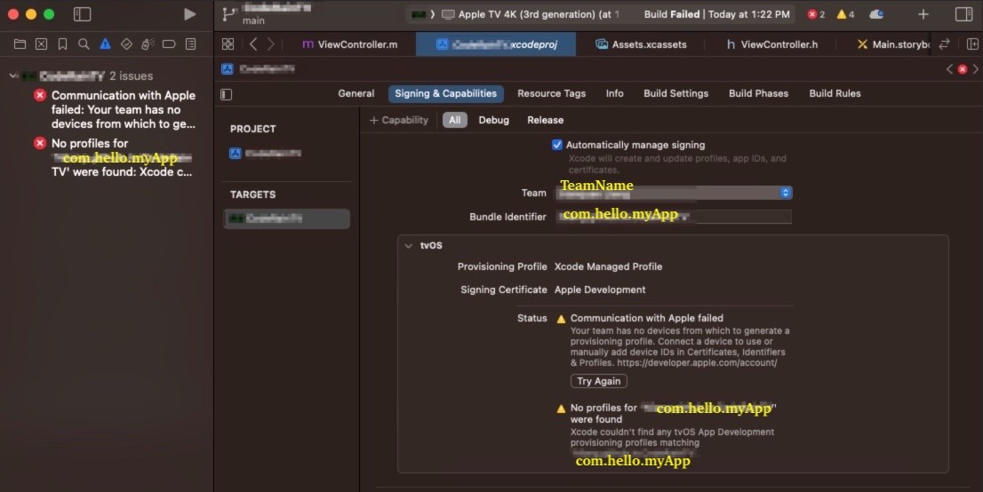The width and height of the screenshot is (983, 492).
Task: Click the Try Again button
Action: pyautogui.click(x=598, y=381)
